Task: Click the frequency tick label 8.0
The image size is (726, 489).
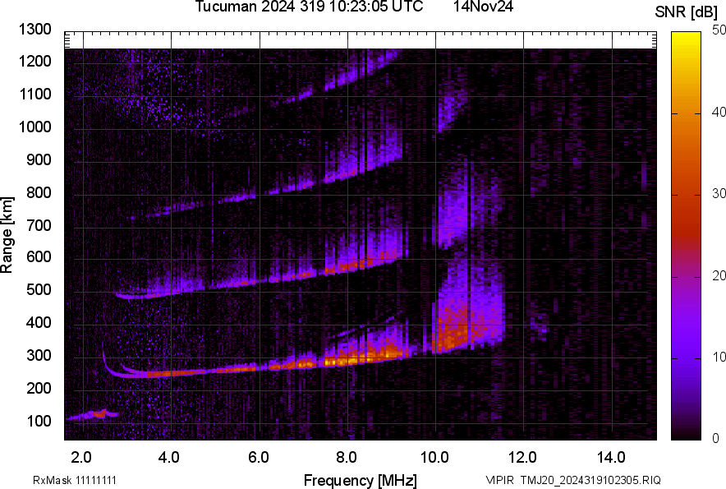Action: [x=347, y=458]
